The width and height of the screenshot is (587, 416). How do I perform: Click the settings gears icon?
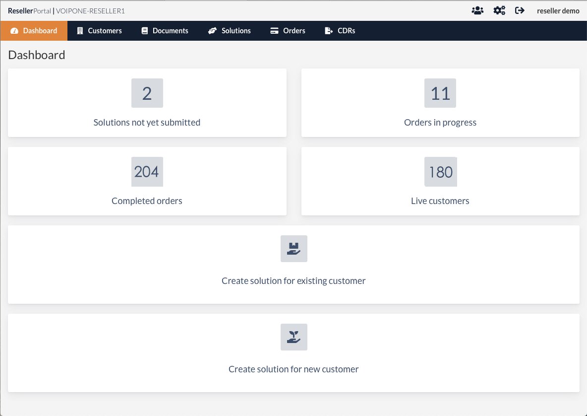click(x=499, y=10)
